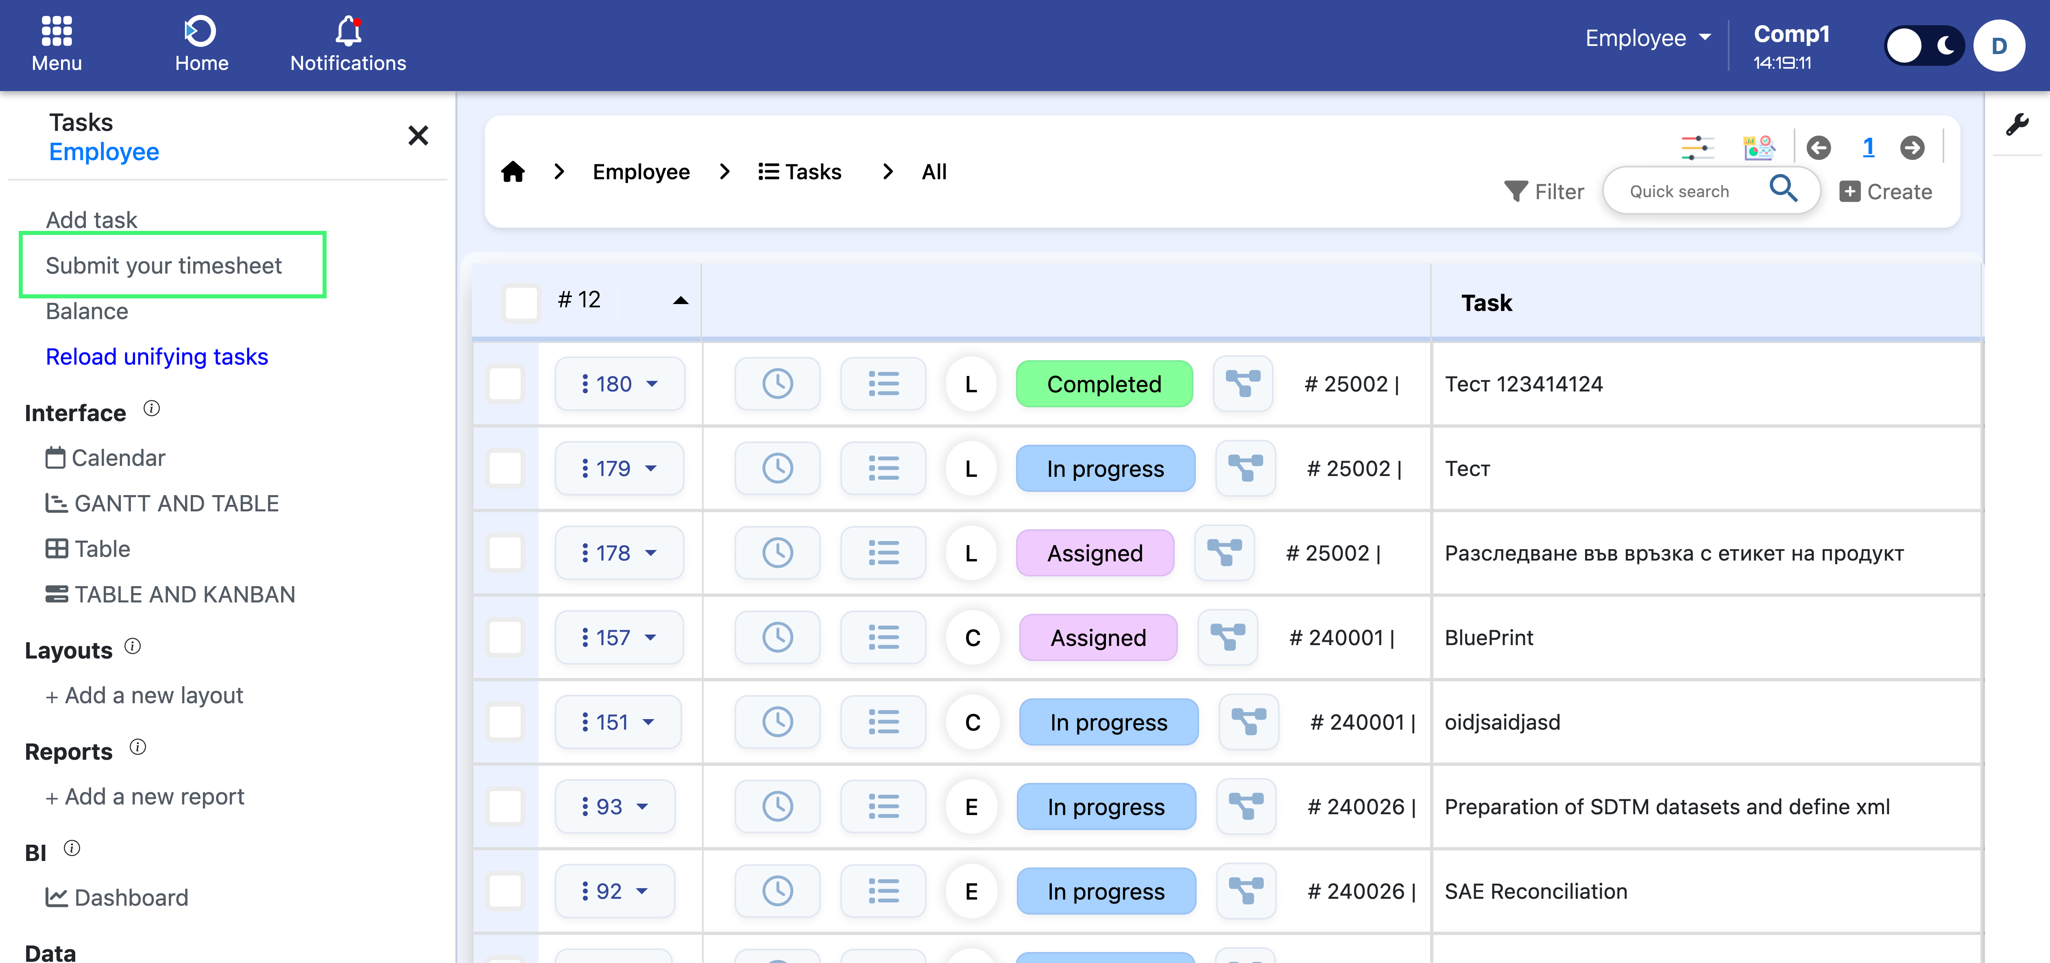This screenshot has width=2050, height=963.
Task: Click the D user avatar
Action: (1999, 46)
